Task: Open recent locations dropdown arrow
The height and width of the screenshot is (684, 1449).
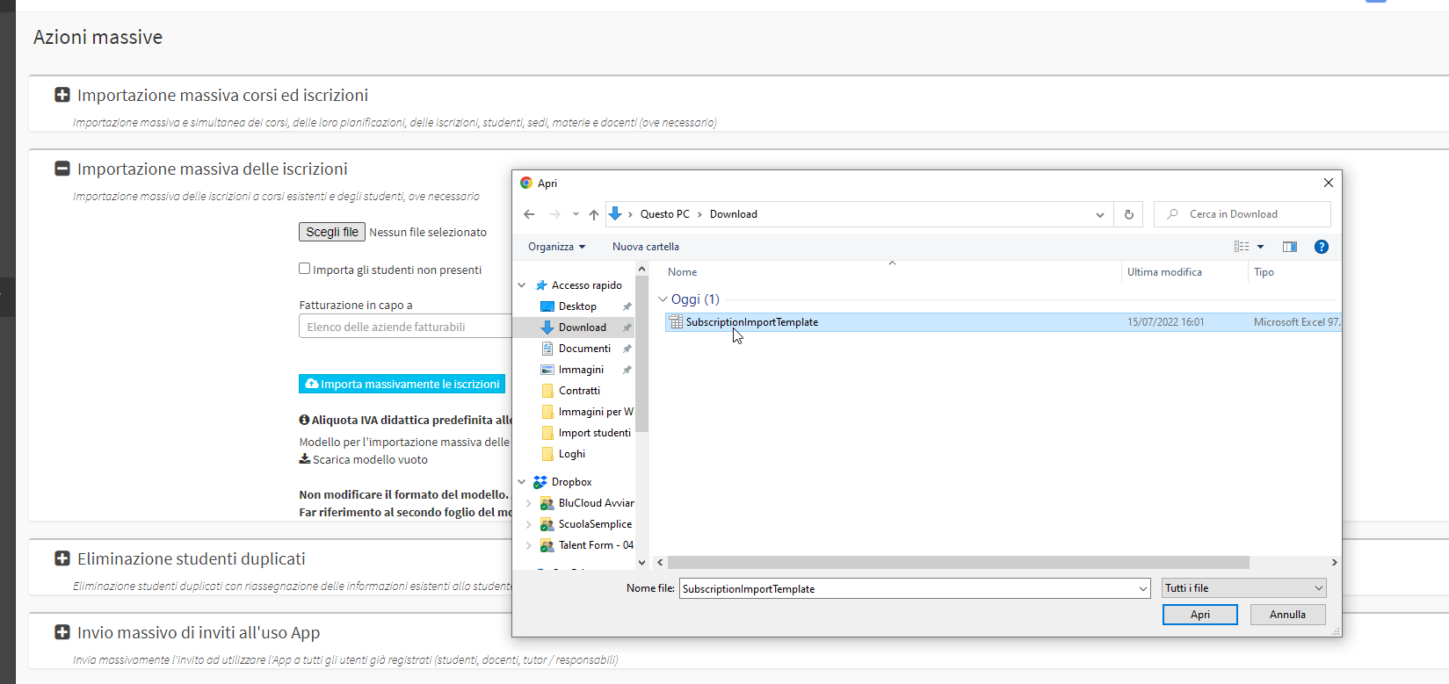Action: point(576,214)
